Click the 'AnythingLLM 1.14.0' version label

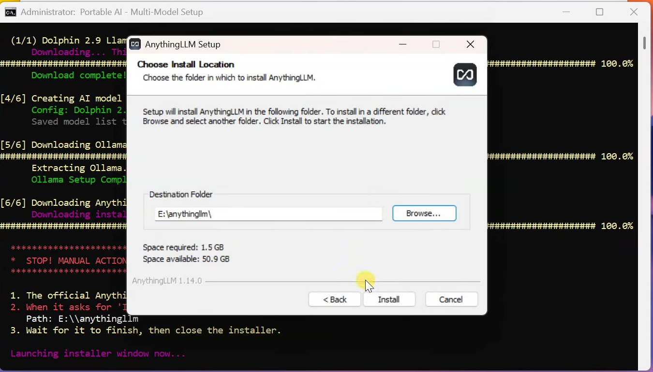pyautogui.click(x=167, y=281)
